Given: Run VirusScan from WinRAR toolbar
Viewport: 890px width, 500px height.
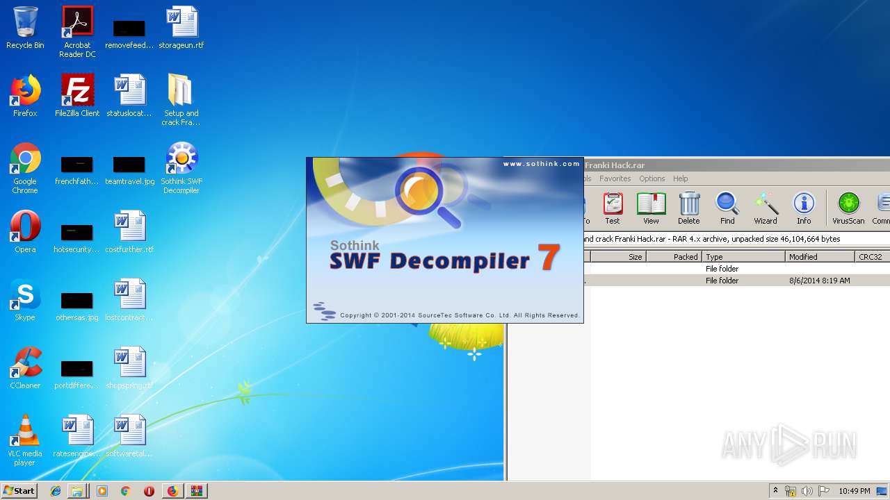Looking at the screenshot, I should coord(848,208).
